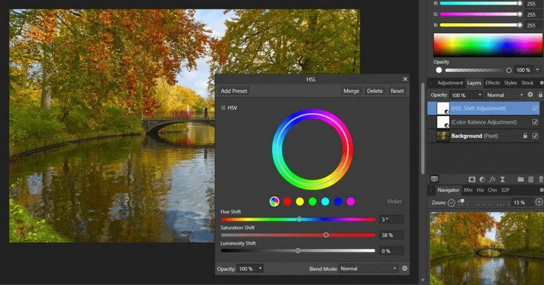Open the His history tab
Screen dimensions: 544x285
(480, 190)
